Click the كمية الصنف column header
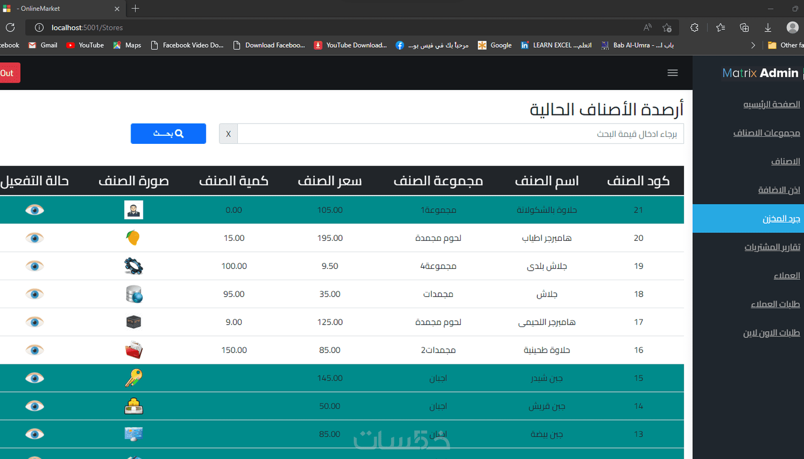Image resolution: width=804 pixels, height=459 pixels. click(234, 181)
